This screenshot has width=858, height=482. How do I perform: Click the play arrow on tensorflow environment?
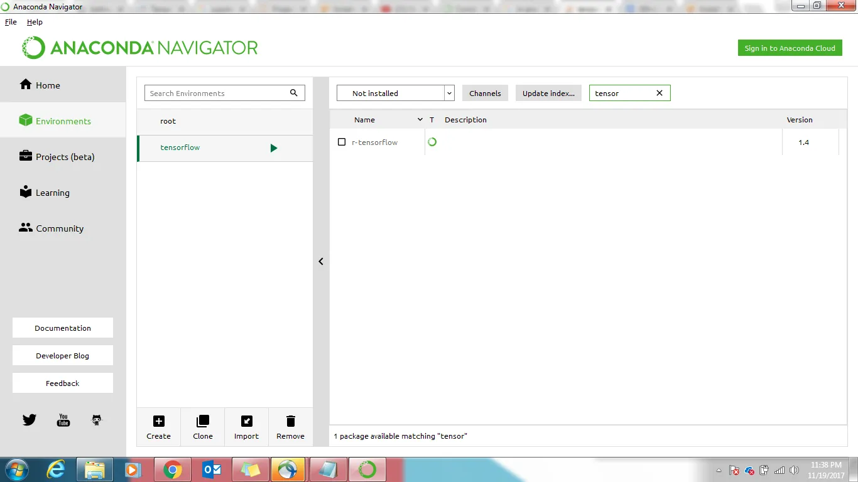tap(273, 148)
